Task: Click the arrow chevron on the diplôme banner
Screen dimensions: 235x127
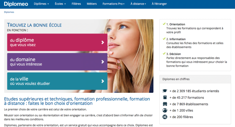Action: 103,42
